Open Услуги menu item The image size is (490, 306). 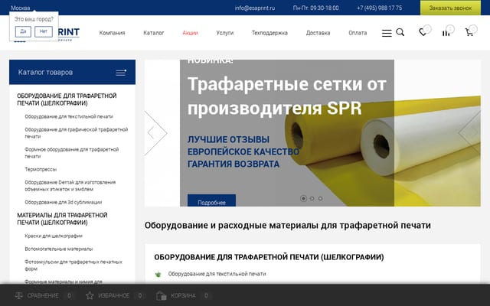224,33
